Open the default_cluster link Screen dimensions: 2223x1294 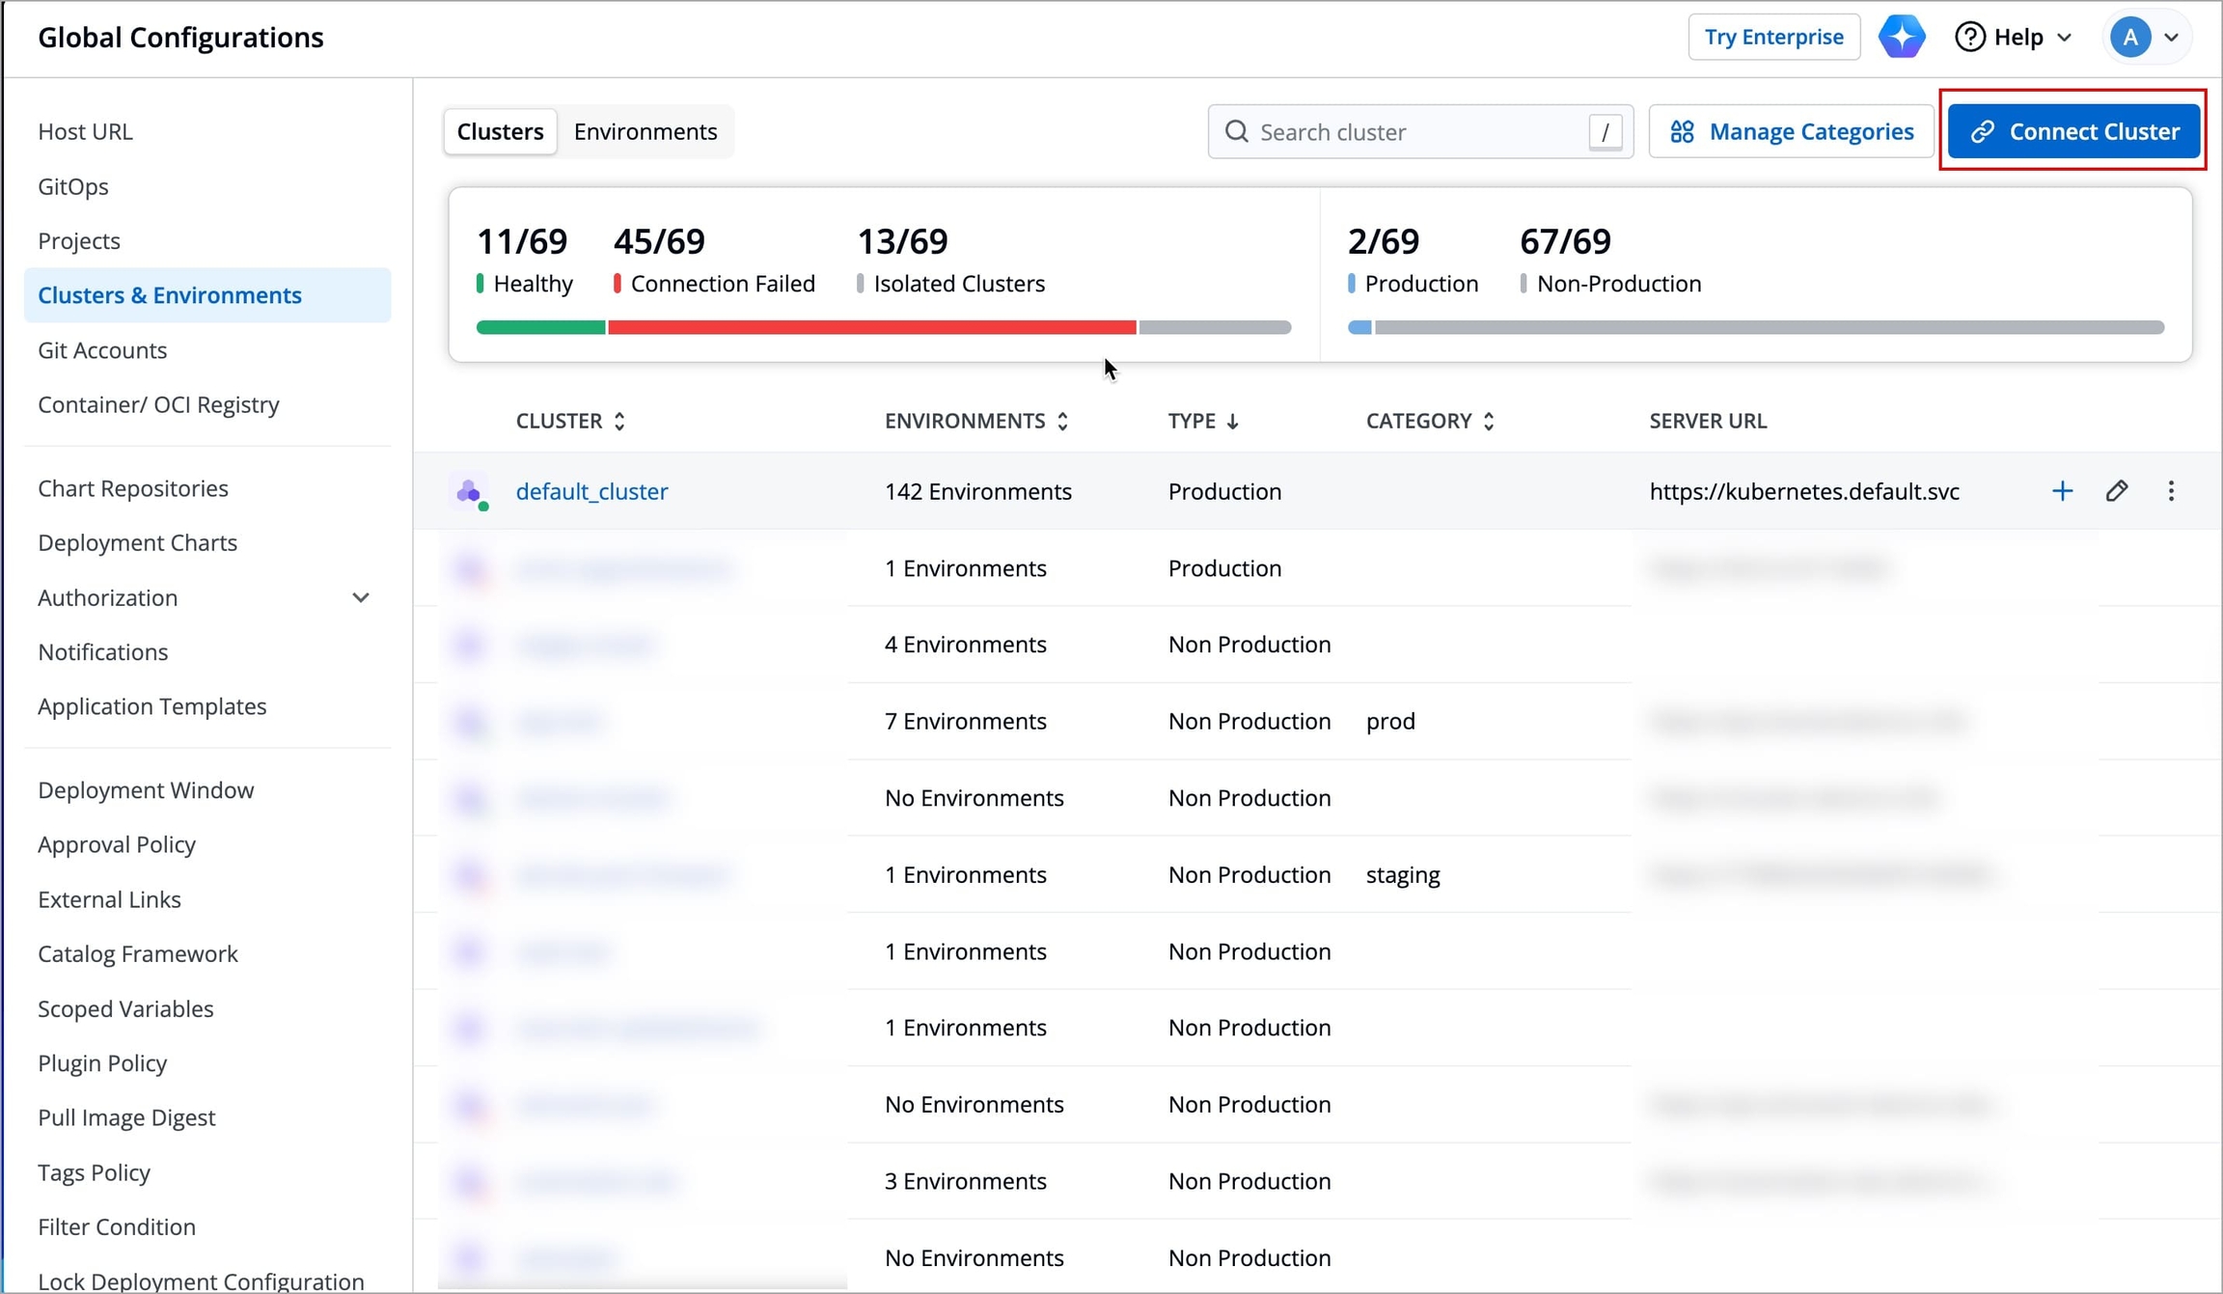point(591,491)
